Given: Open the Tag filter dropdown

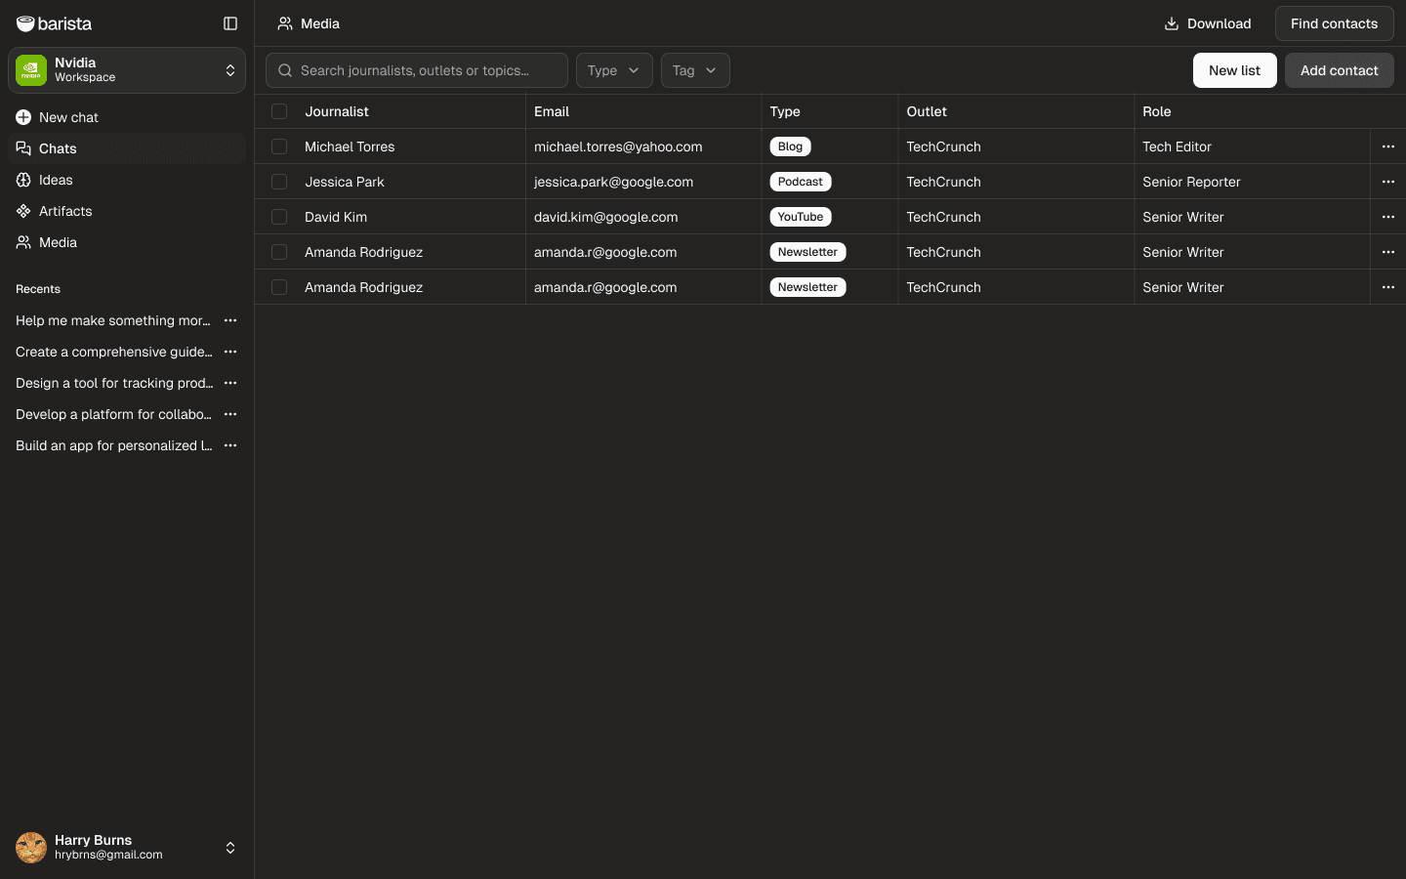Looking at the screenshot, I should pos(694,70).
